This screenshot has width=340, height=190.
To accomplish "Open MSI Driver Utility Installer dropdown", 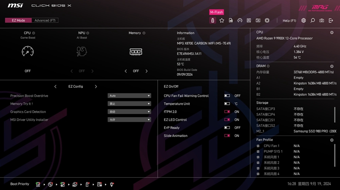I will (x=129, y=120).
